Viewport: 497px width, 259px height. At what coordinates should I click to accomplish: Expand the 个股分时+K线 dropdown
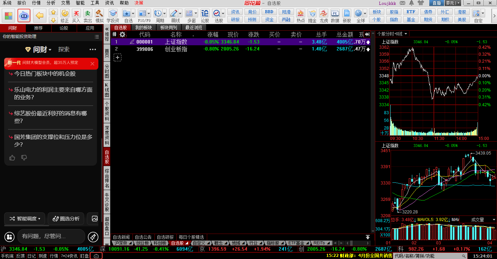[x=392, y=34]
